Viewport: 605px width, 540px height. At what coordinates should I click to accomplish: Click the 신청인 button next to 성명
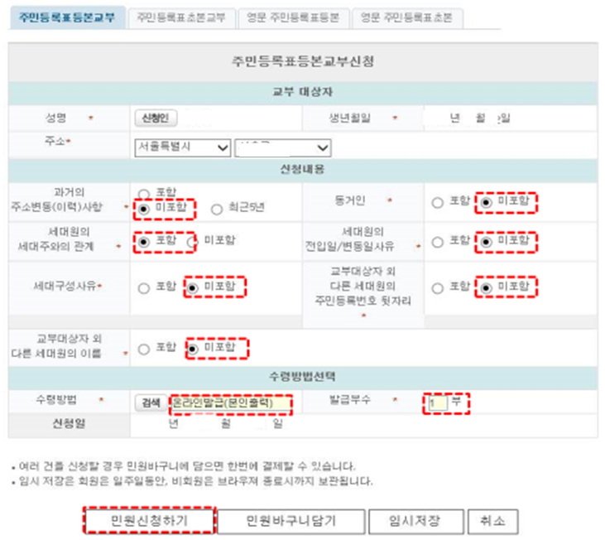155,118
